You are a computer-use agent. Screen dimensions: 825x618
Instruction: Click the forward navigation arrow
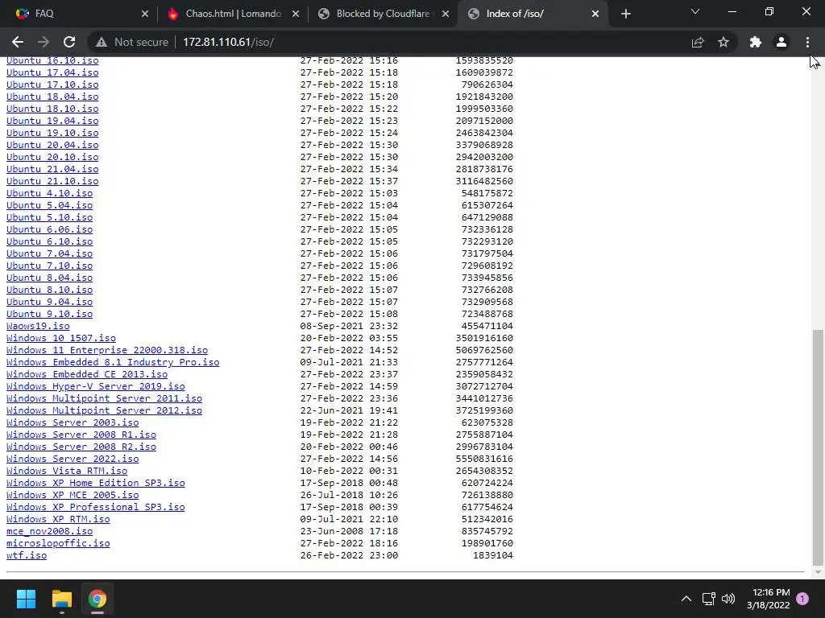[44, 42]
